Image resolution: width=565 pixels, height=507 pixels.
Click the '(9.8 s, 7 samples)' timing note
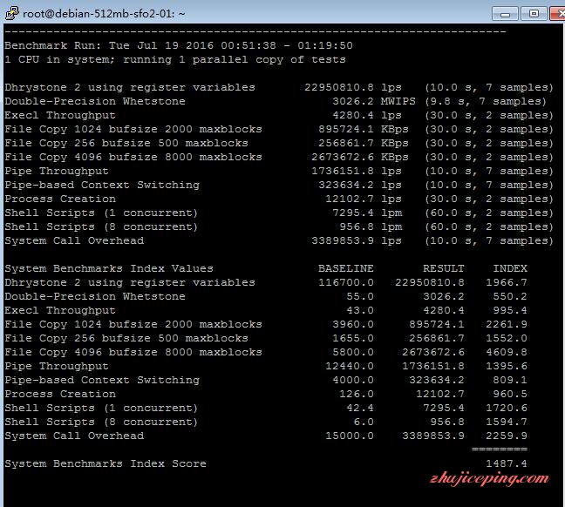pos(486,101)
